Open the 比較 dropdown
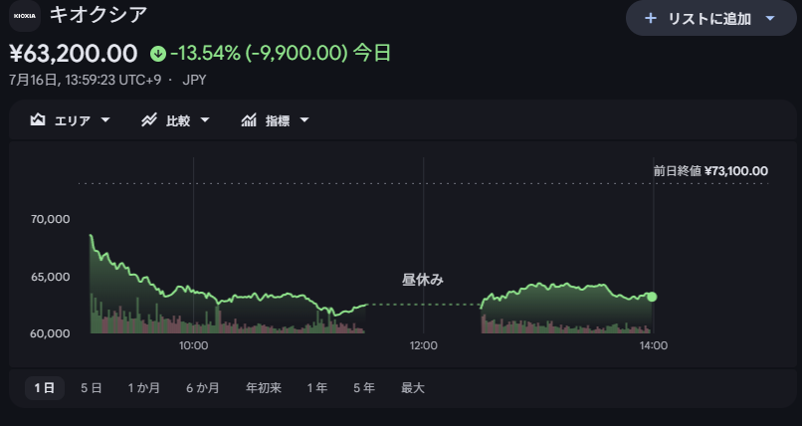Image resolution: width=802 pixels, height=426 pixels. coord(205,120)
